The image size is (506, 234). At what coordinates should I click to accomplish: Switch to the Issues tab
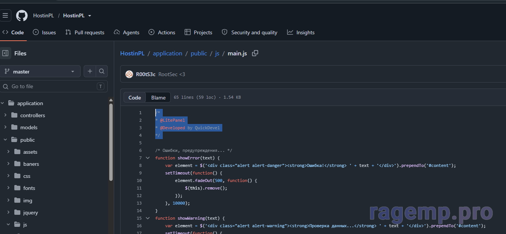pyautogui.click(x=44, y=32)
